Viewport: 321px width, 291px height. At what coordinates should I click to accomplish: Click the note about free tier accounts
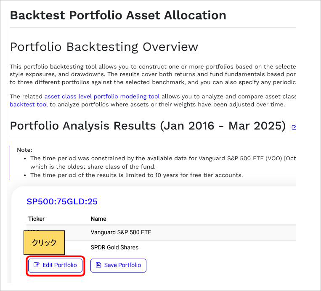(x=136, y=175)
